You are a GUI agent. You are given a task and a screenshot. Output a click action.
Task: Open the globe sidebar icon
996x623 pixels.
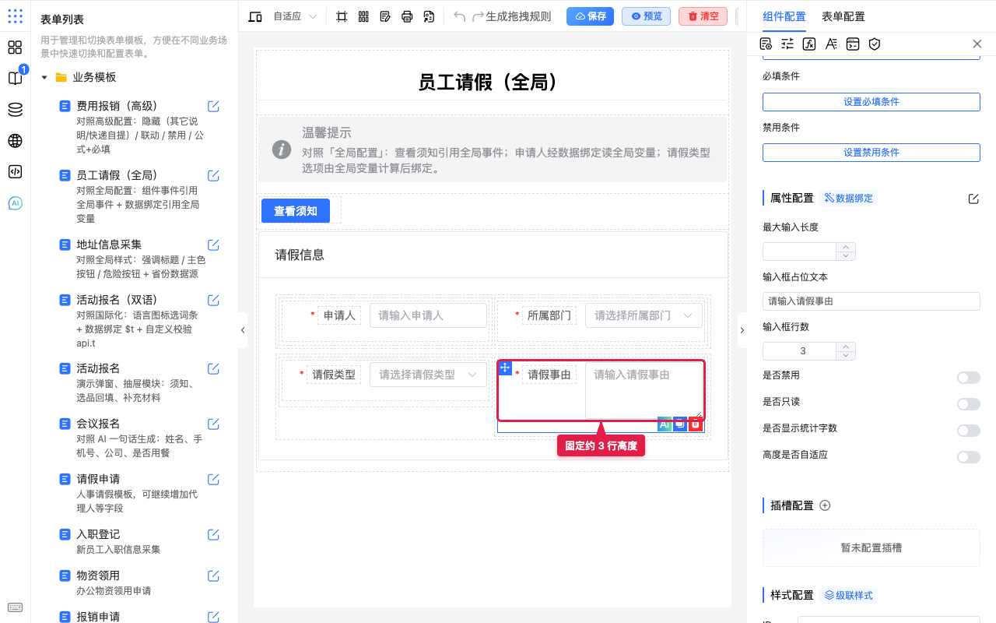[x=15, y=141]
